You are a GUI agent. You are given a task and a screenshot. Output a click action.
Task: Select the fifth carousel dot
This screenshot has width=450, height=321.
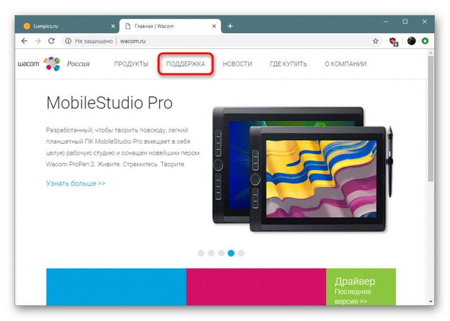pyautogui.click(x=241, y=253)
